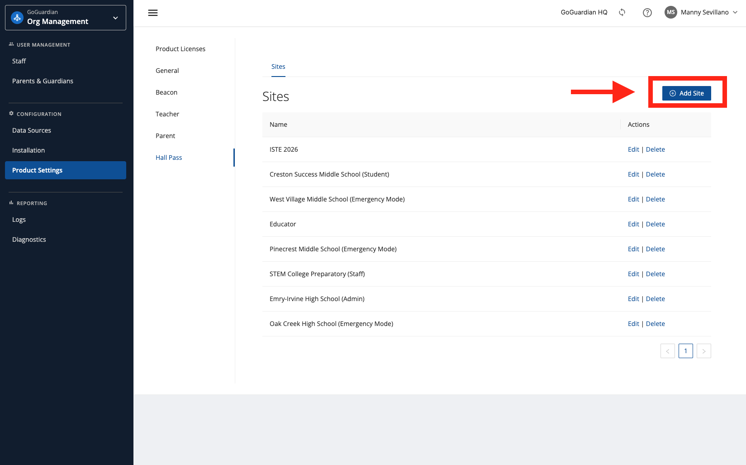Edit the Educator site
Viewport: 746px width, 465px height.
(633, 224)
